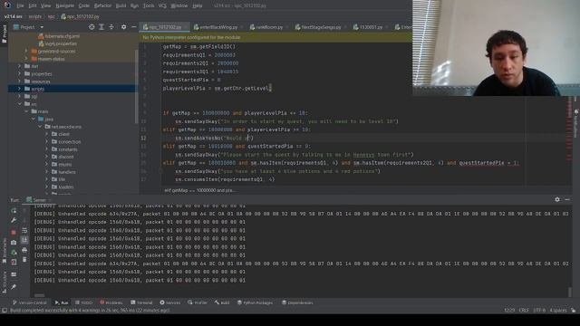The height and width of the screenshot is (326, 580).
Task: Click the print icon in Run console
Action: pyautogui.click(x=24, y=250)
